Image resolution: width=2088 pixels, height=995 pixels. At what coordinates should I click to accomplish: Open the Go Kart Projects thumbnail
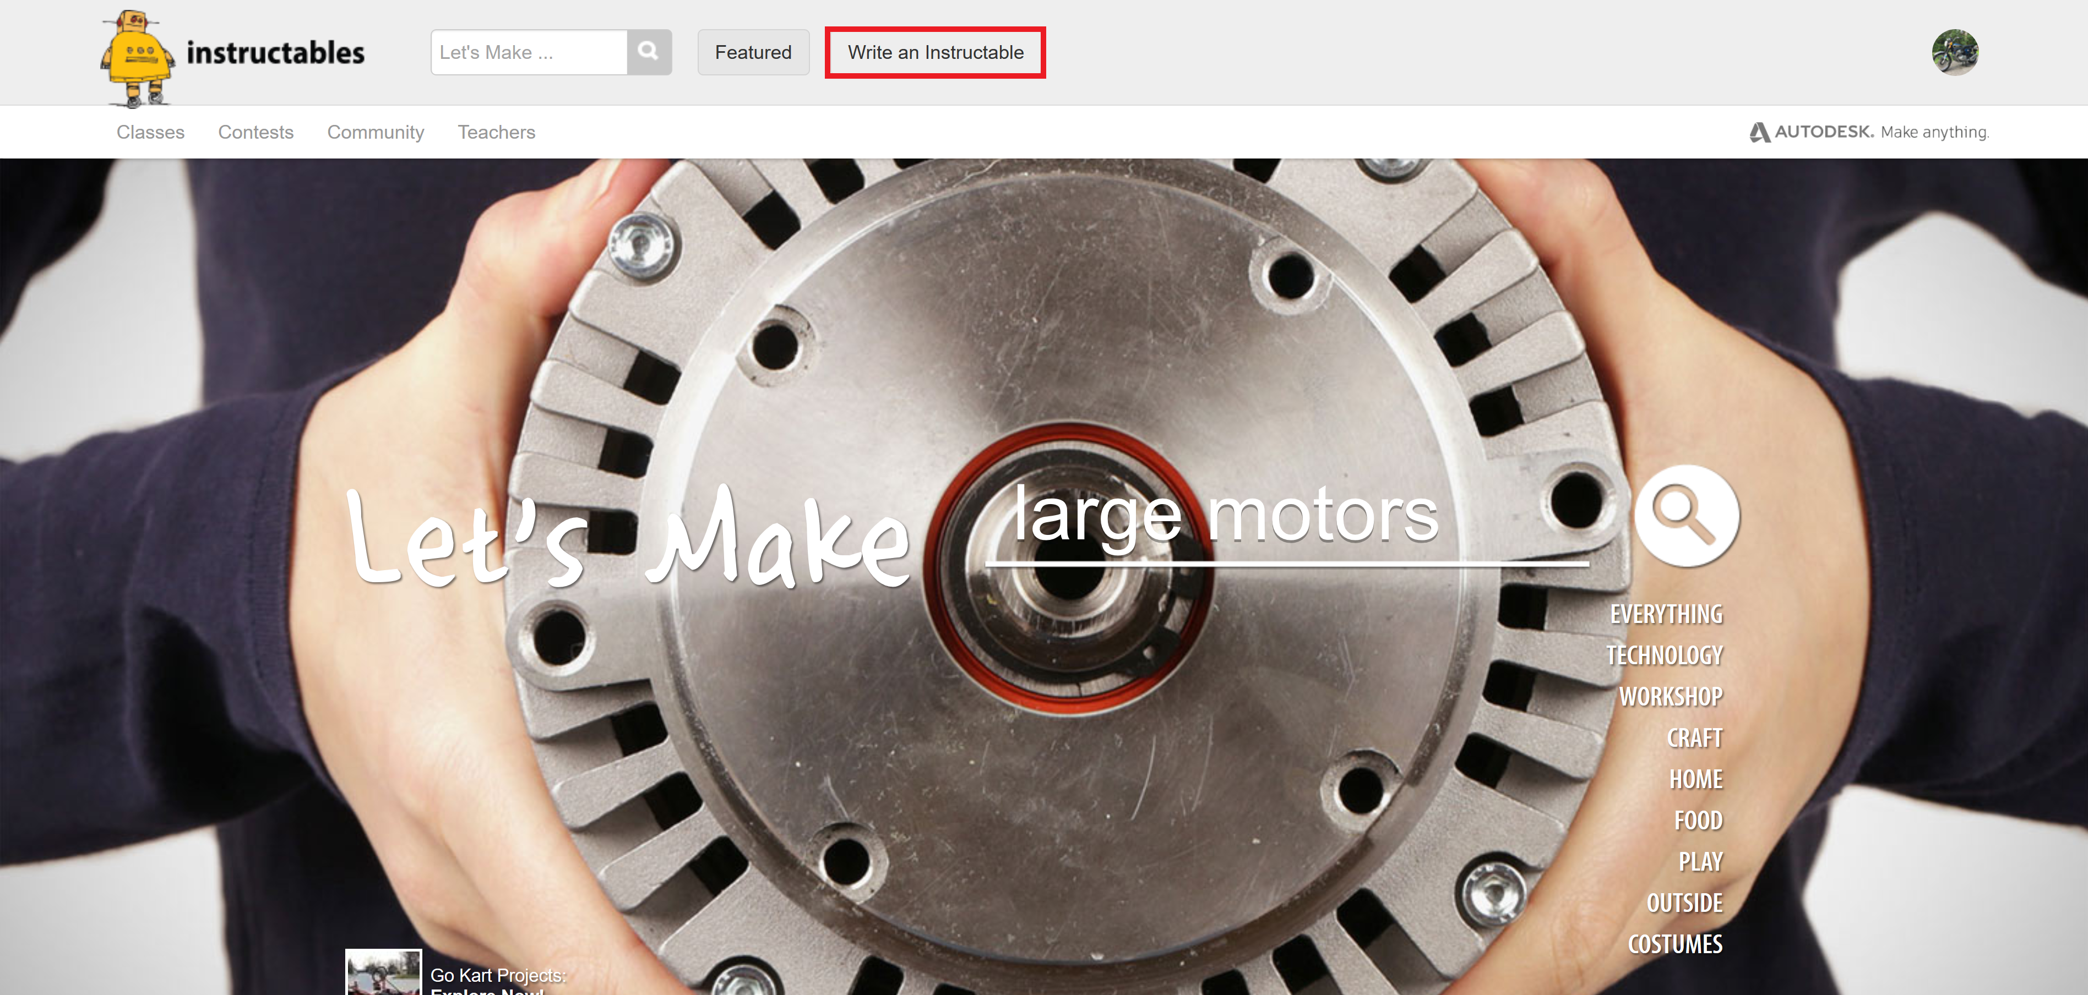383,972
